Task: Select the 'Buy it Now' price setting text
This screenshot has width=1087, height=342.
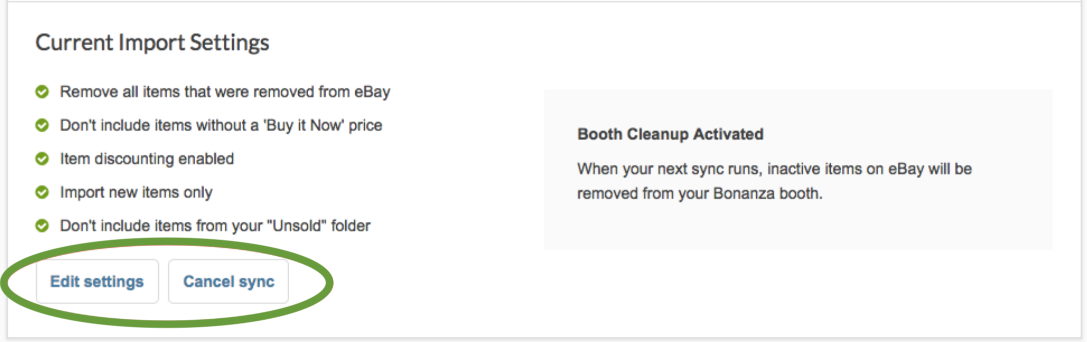Action: 221,125
